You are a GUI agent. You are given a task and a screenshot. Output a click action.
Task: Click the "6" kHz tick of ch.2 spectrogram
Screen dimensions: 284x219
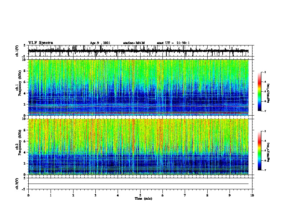coord(25,141)
